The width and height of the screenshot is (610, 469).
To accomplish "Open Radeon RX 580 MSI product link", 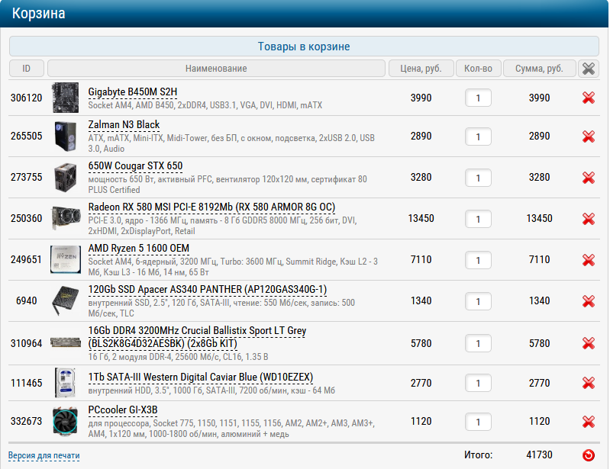I will pos(211,207).
